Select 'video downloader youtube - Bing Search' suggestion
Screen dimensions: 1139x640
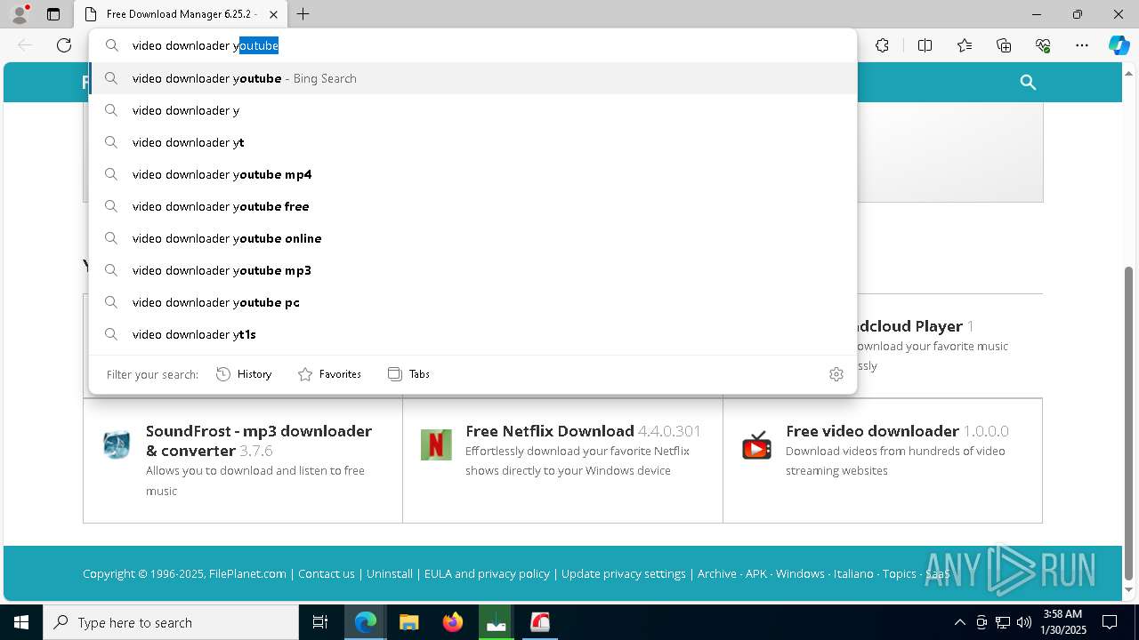[473, 78]
